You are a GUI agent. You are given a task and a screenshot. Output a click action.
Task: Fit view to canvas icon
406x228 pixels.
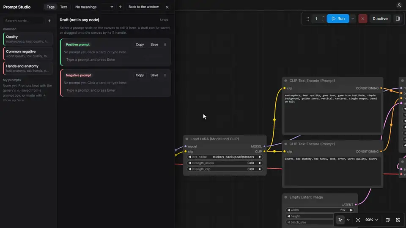(358, 220)
